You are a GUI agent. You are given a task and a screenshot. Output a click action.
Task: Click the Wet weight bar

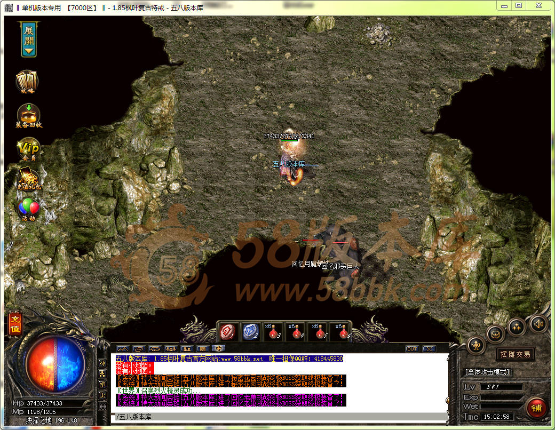(x=501, y=407)
